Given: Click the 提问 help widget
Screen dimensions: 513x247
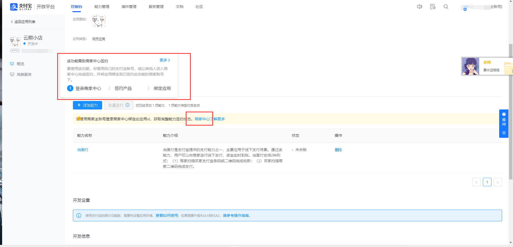Looking at the screenshot, I should pyautogui.click(x=504, y=119).
